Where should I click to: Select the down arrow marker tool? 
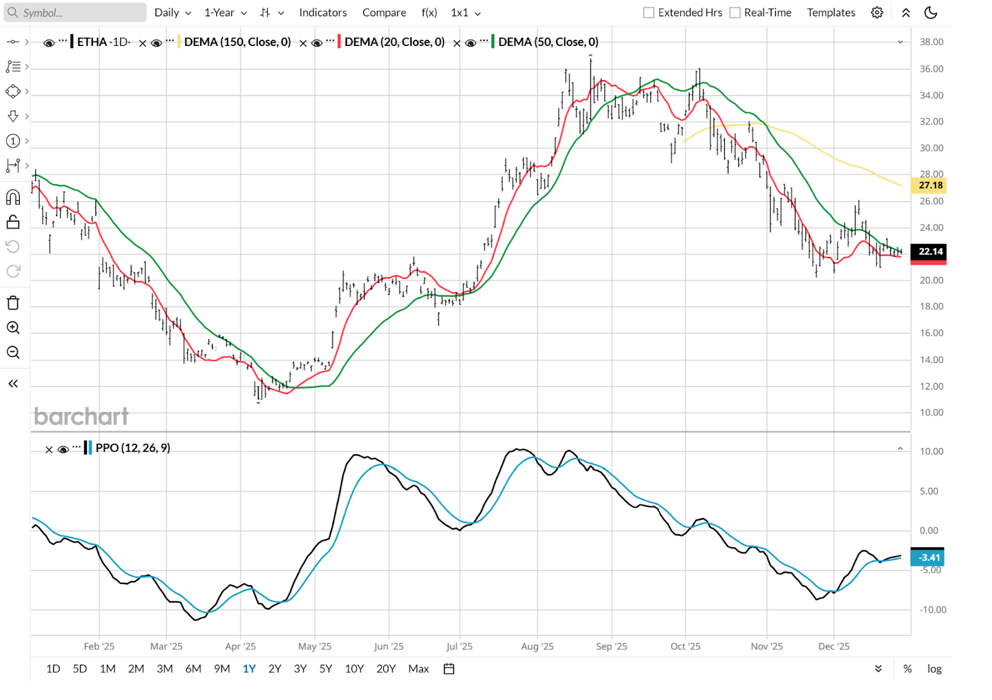13,116
